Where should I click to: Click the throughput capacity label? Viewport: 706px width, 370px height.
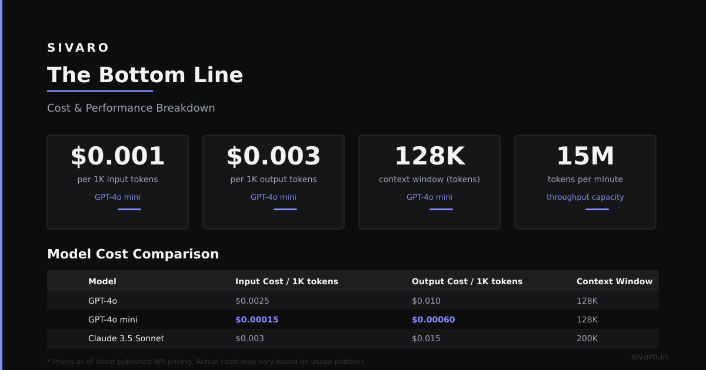click(x=585, y=197)
